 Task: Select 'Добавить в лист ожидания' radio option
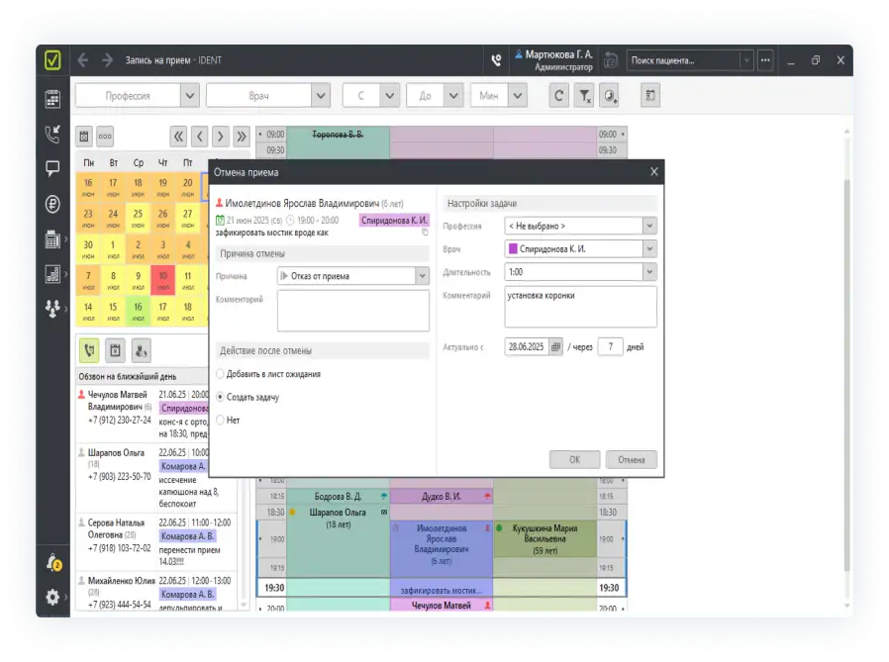click(x=220, y=374)
